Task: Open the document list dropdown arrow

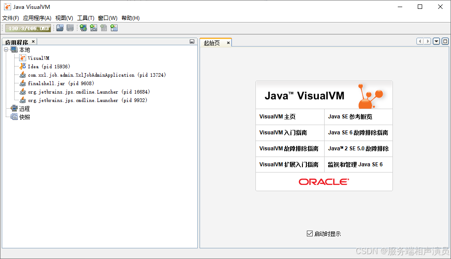Action: 436,41
